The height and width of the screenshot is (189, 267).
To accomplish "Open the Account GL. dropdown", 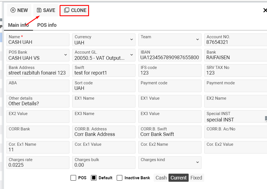I will [x=132, y=55].
